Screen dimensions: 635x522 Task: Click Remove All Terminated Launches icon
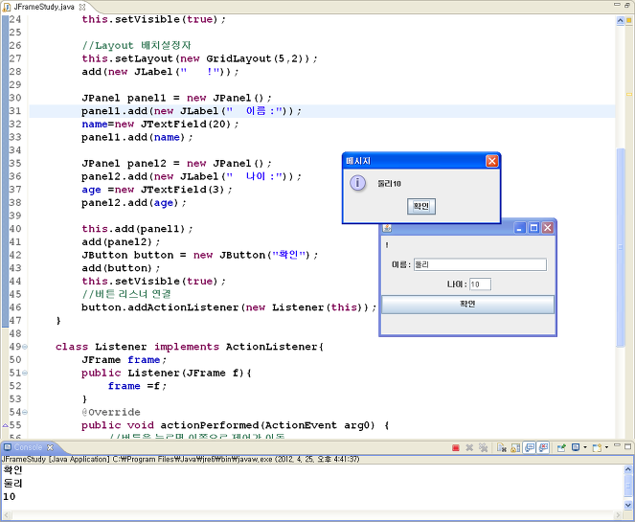point(483,447)
